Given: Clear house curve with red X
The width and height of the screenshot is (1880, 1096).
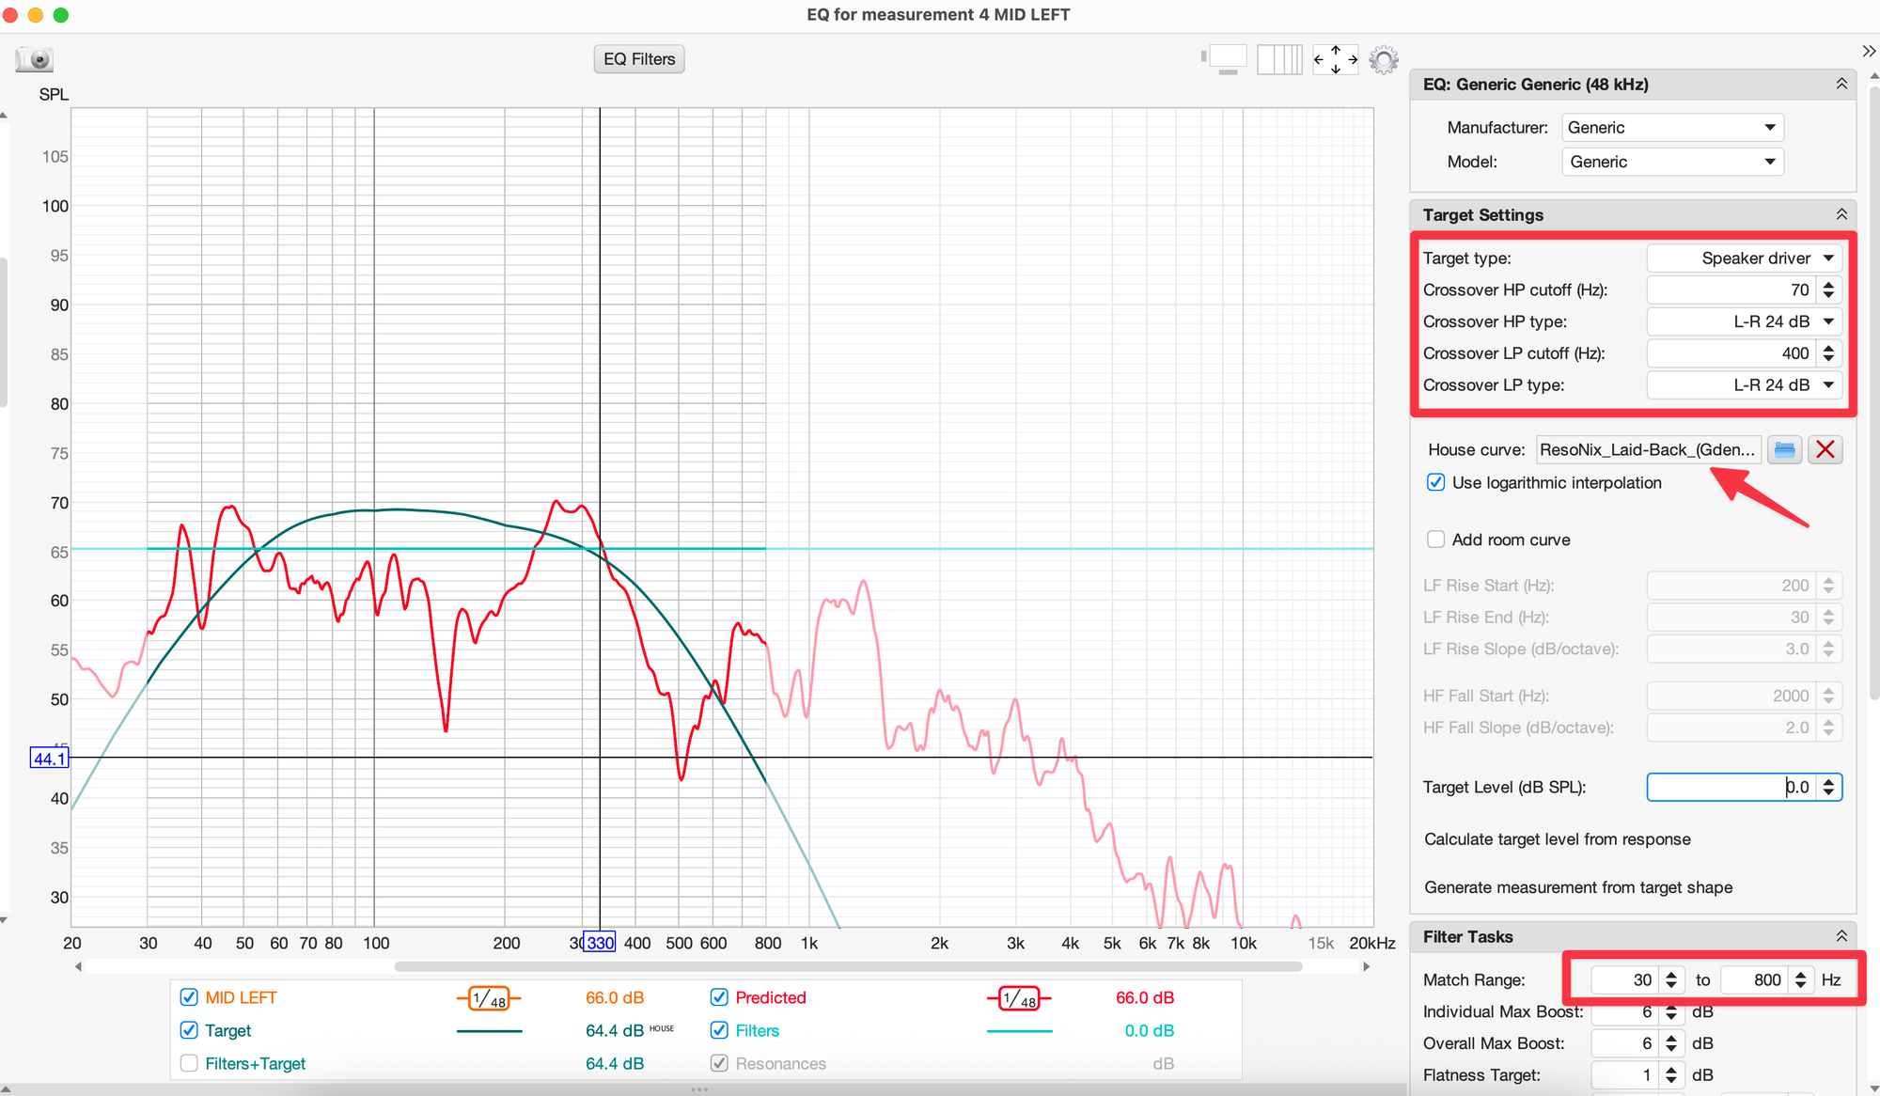Looking at the screenshot, I should (x=1825, y=450).
